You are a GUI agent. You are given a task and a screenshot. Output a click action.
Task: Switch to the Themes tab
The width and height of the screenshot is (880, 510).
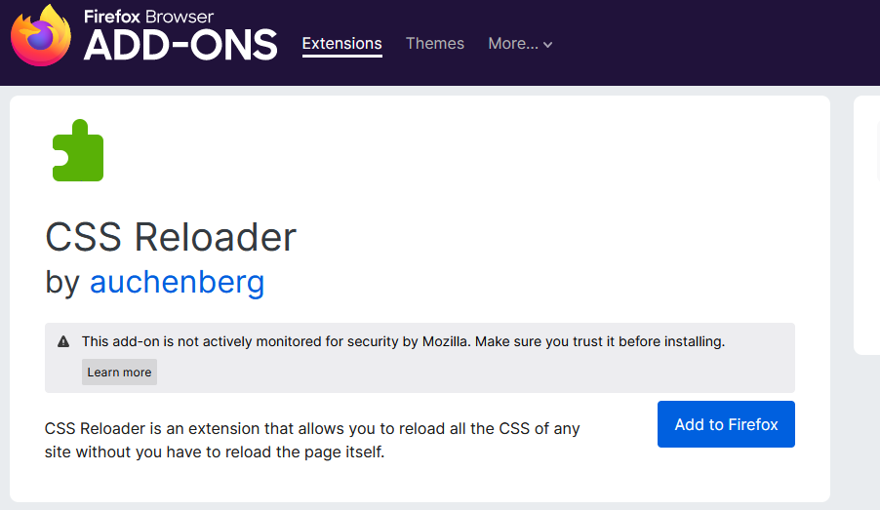435,44
